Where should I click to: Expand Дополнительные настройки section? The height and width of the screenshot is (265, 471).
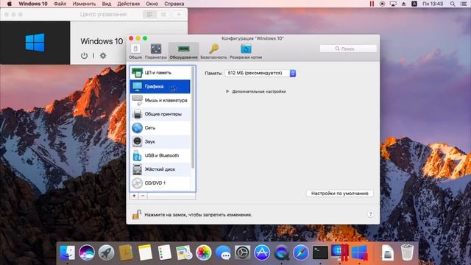coord(227,91)
